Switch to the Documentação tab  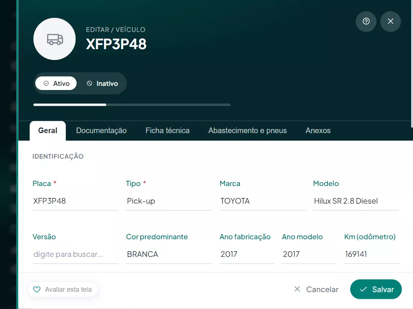tap(101, 131)
